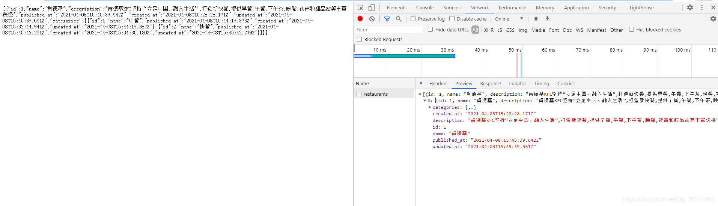Filter requests by XHR

[x=489, y=30]
